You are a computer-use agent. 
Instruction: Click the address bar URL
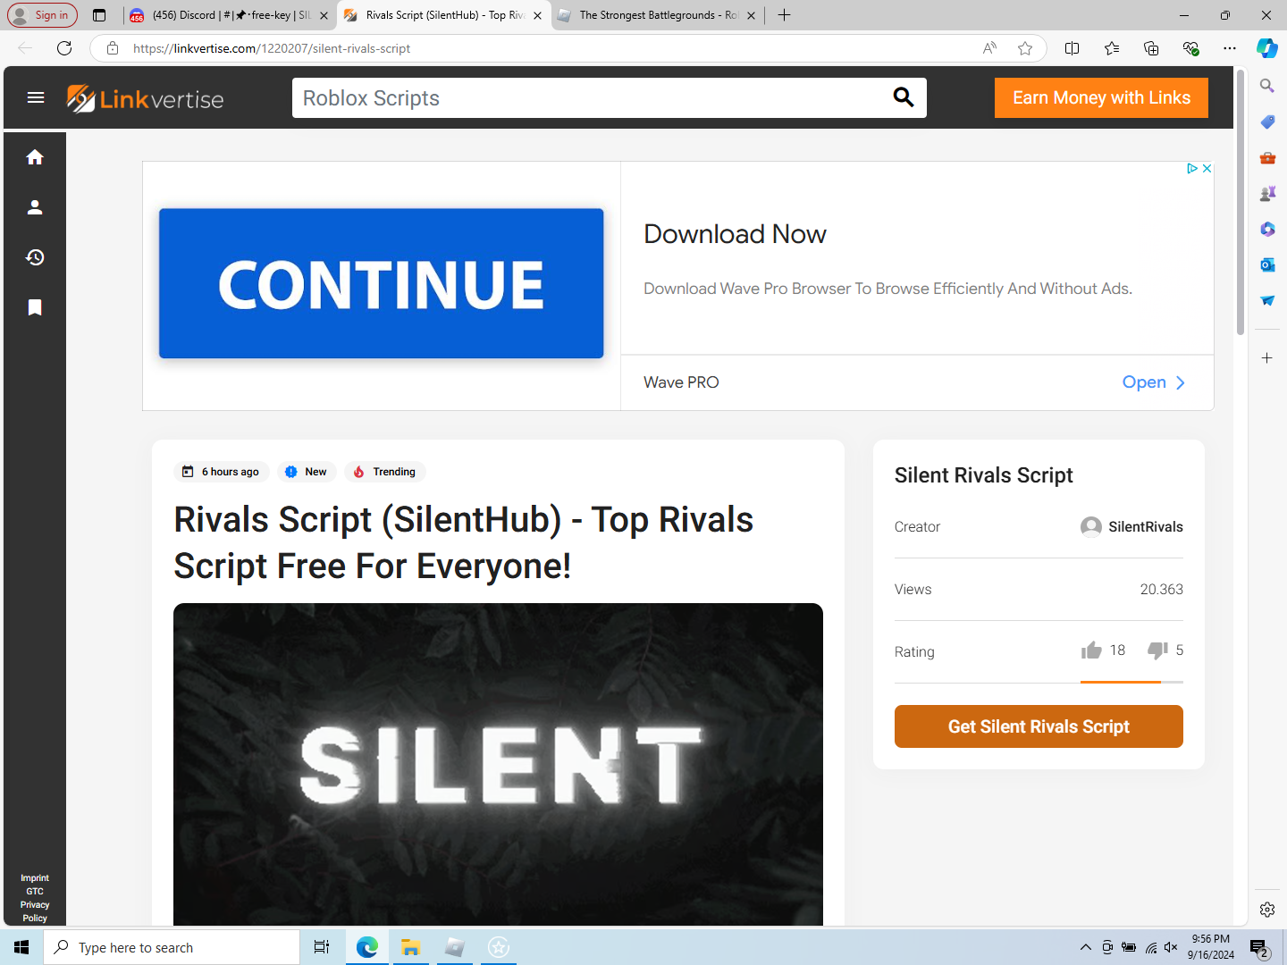click(272, 48)
